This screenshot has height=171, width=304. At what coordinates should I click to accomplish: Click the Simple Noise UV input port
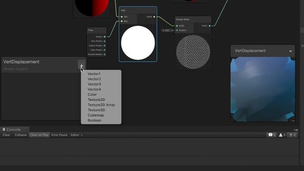pos(177,26)
